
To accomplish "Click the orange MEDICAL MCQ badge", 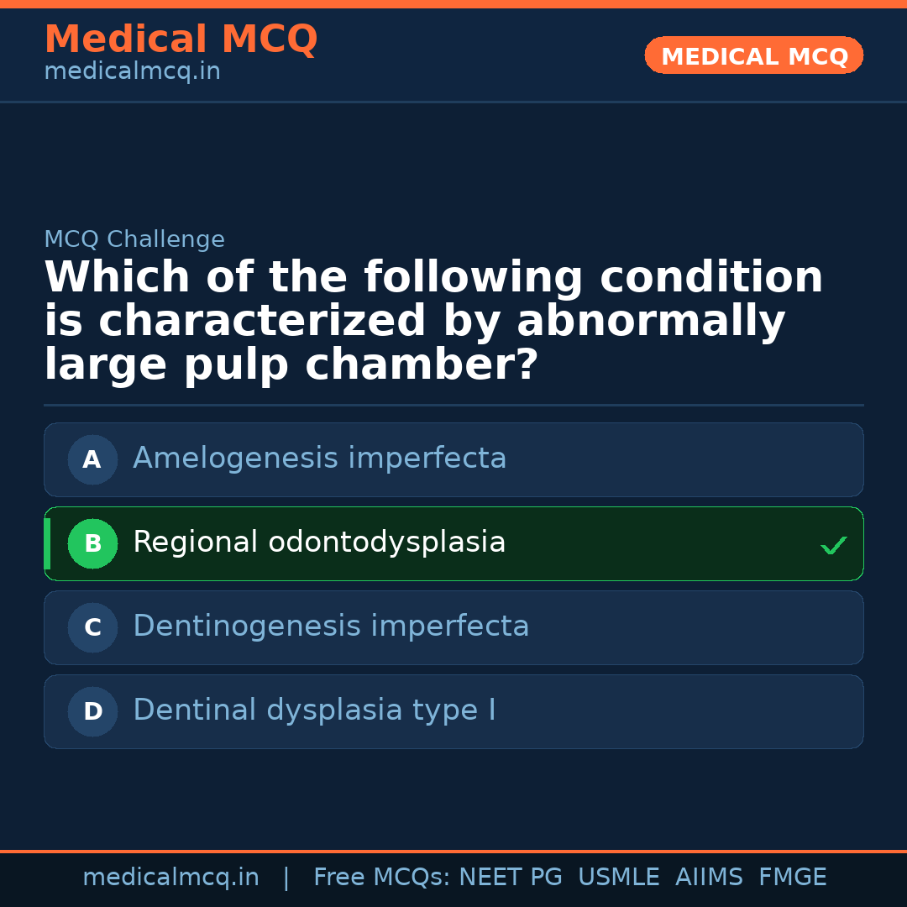I will (753, 56).
